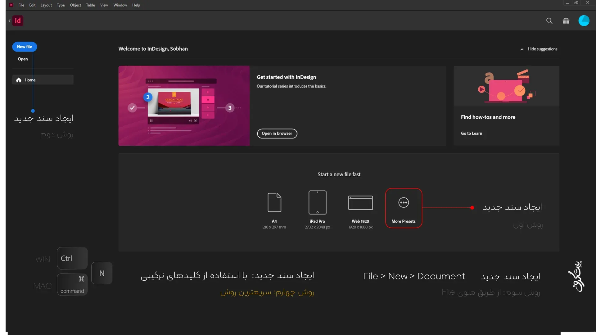The width and height of the screenshot is (596, 335).
Task: Open the Object menu
Action: (x=75, y=5)
